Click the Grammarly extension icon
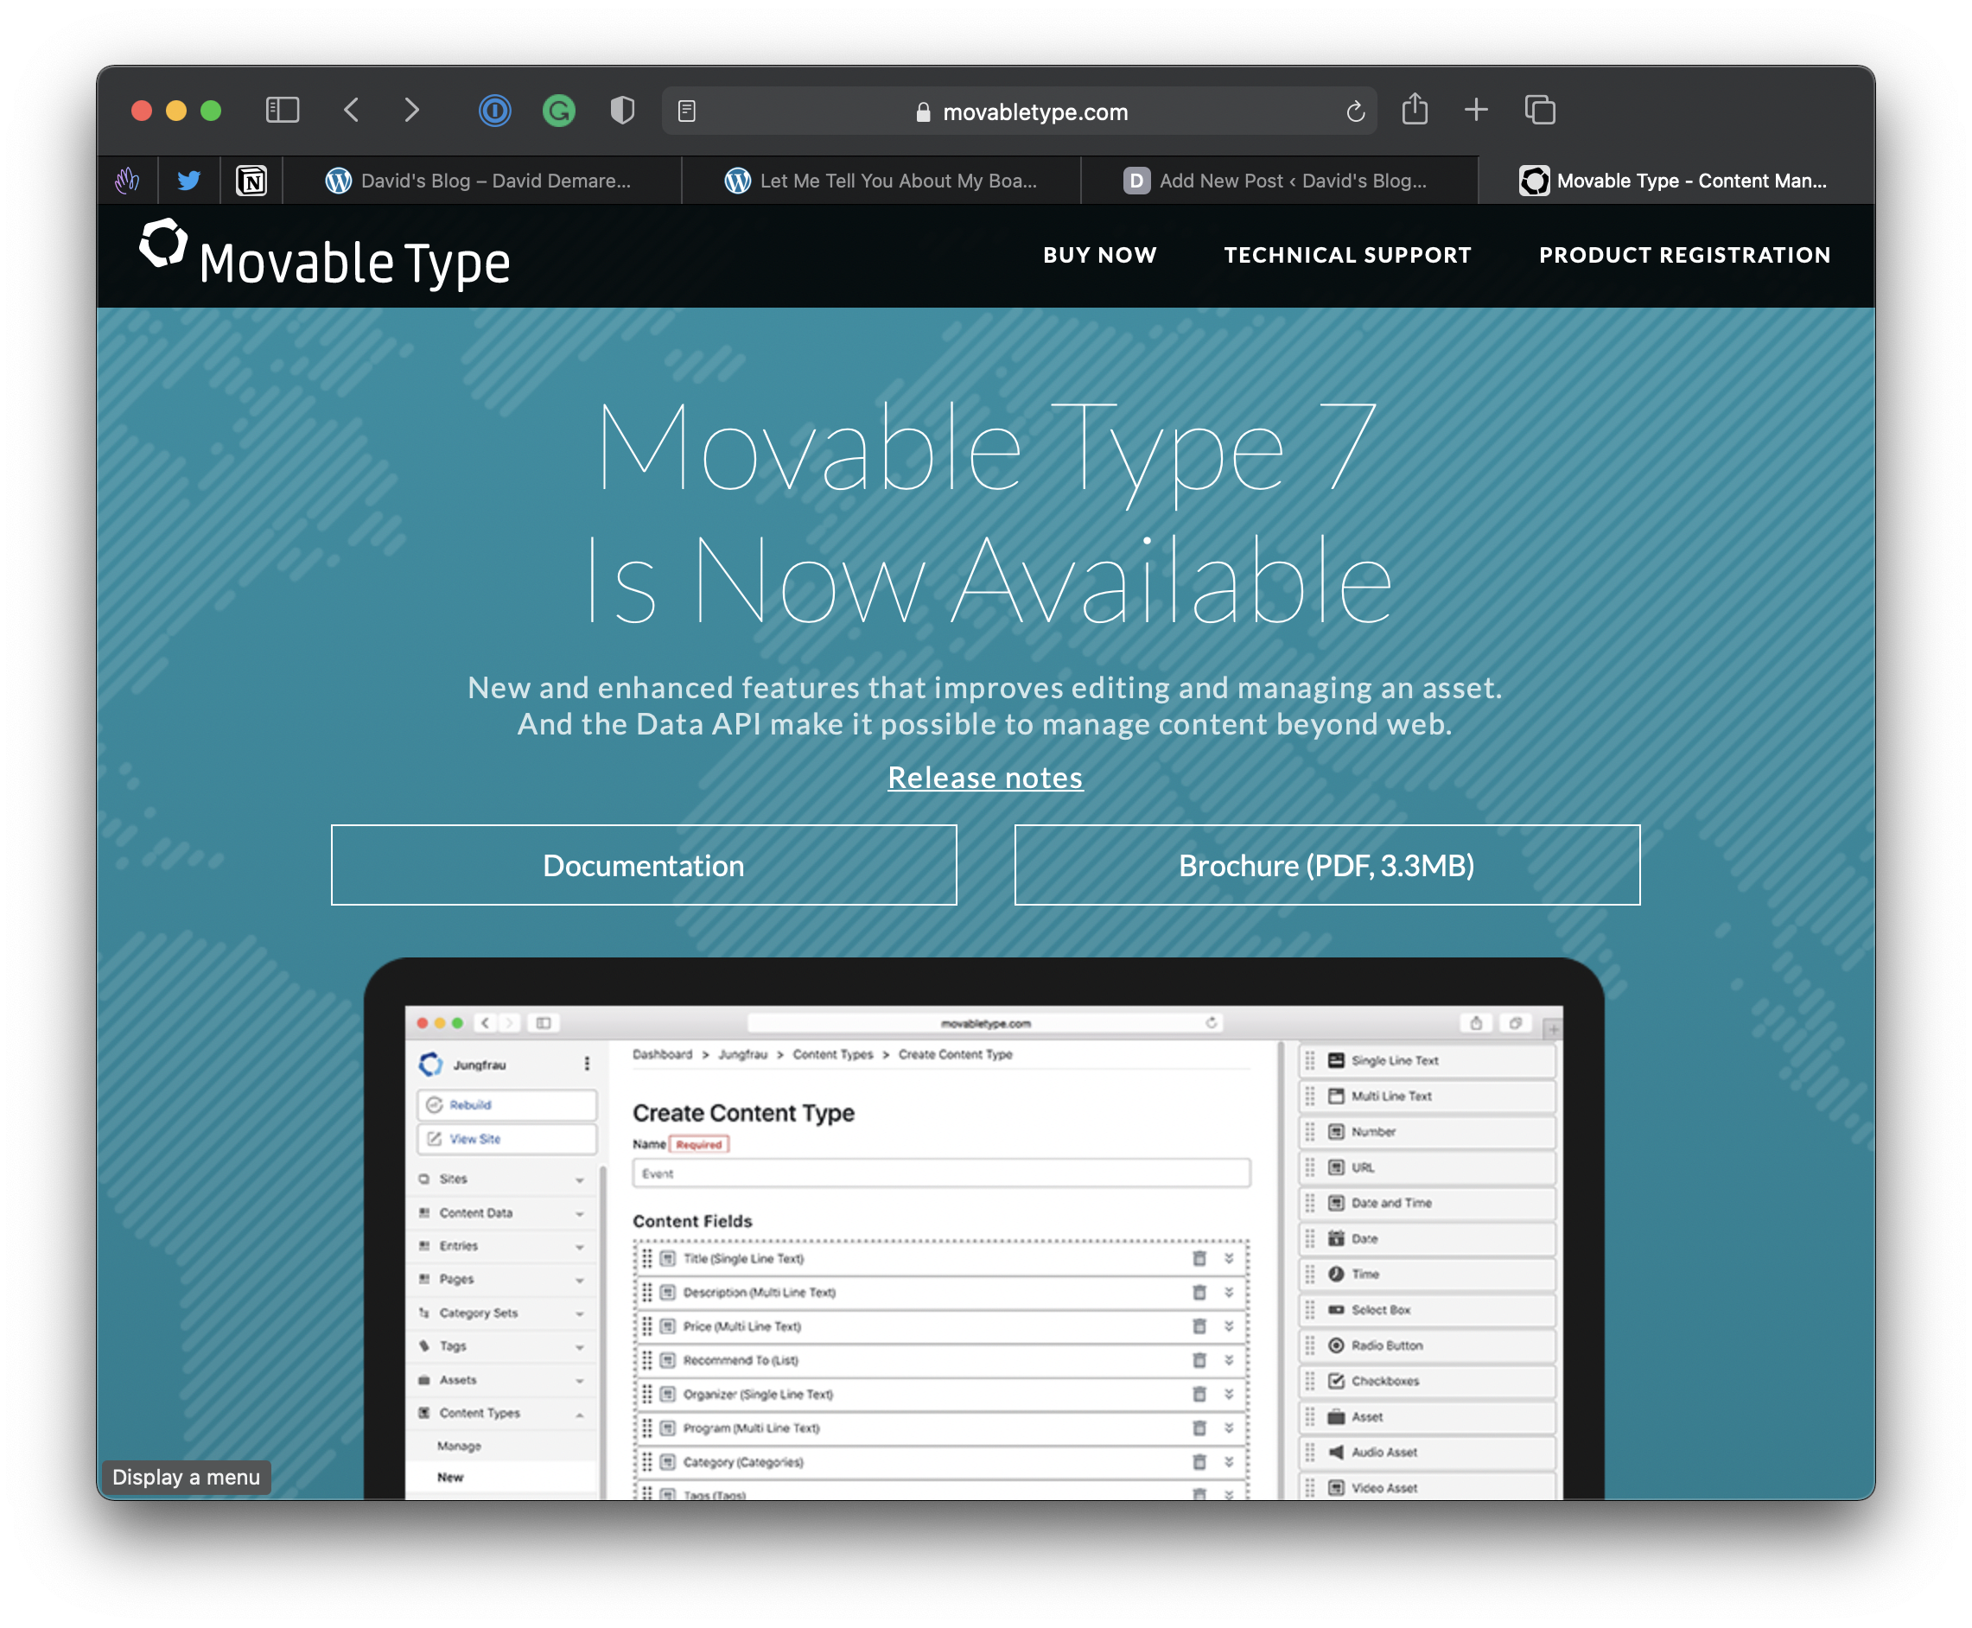The height and width of the screenshot is (1628, 1972). click(559, 111)
